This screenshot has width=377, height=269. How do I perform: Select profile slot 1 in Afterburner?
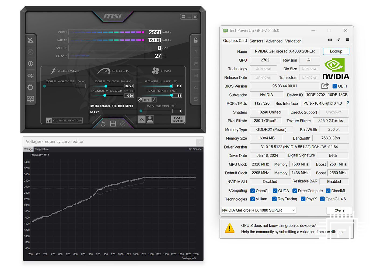pyautogui.click(x=196, y=52)
